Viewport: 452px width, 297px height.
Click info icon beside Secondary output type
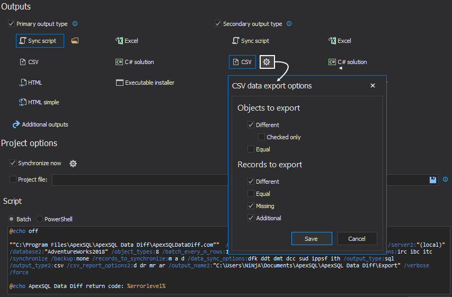(x=289, y=24)
